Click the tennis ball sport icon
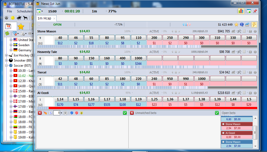Viewport: 267px width, 152px height. pos(13,18)
